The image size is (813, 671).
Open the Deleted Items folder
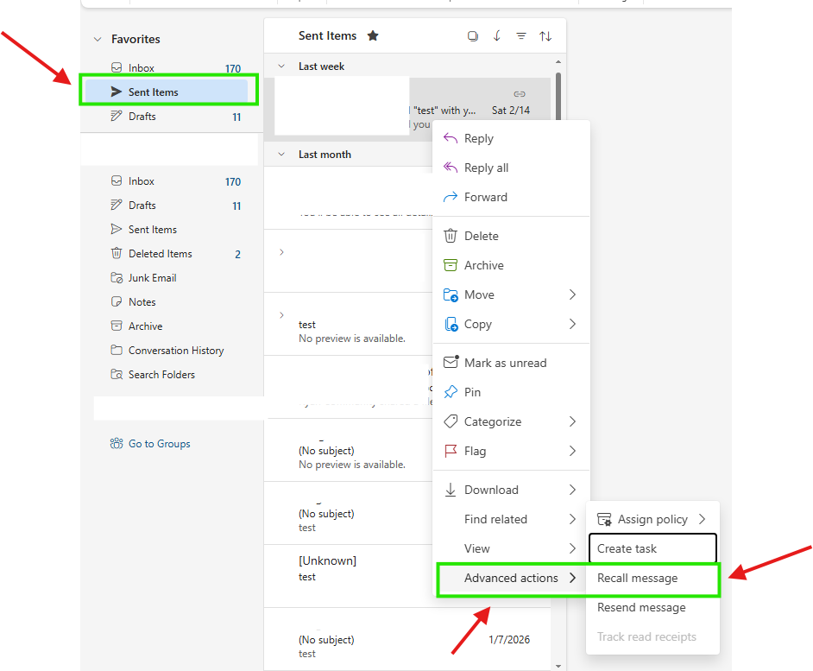168,254
